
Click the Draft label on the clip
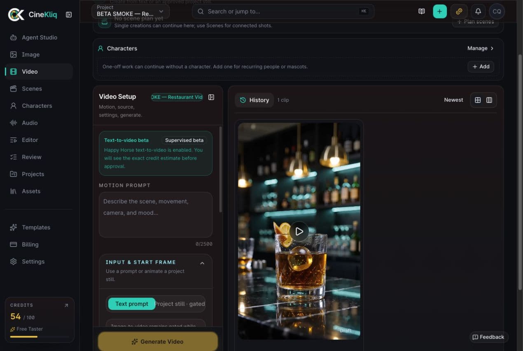[x=346, y=330]
